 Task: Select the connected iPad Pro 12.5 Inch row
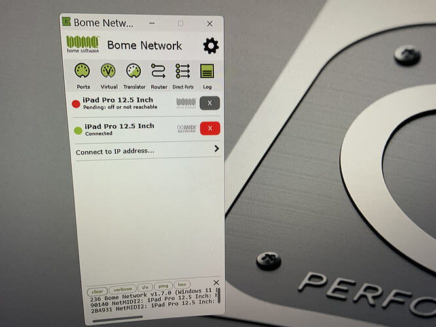pos(147,129)
